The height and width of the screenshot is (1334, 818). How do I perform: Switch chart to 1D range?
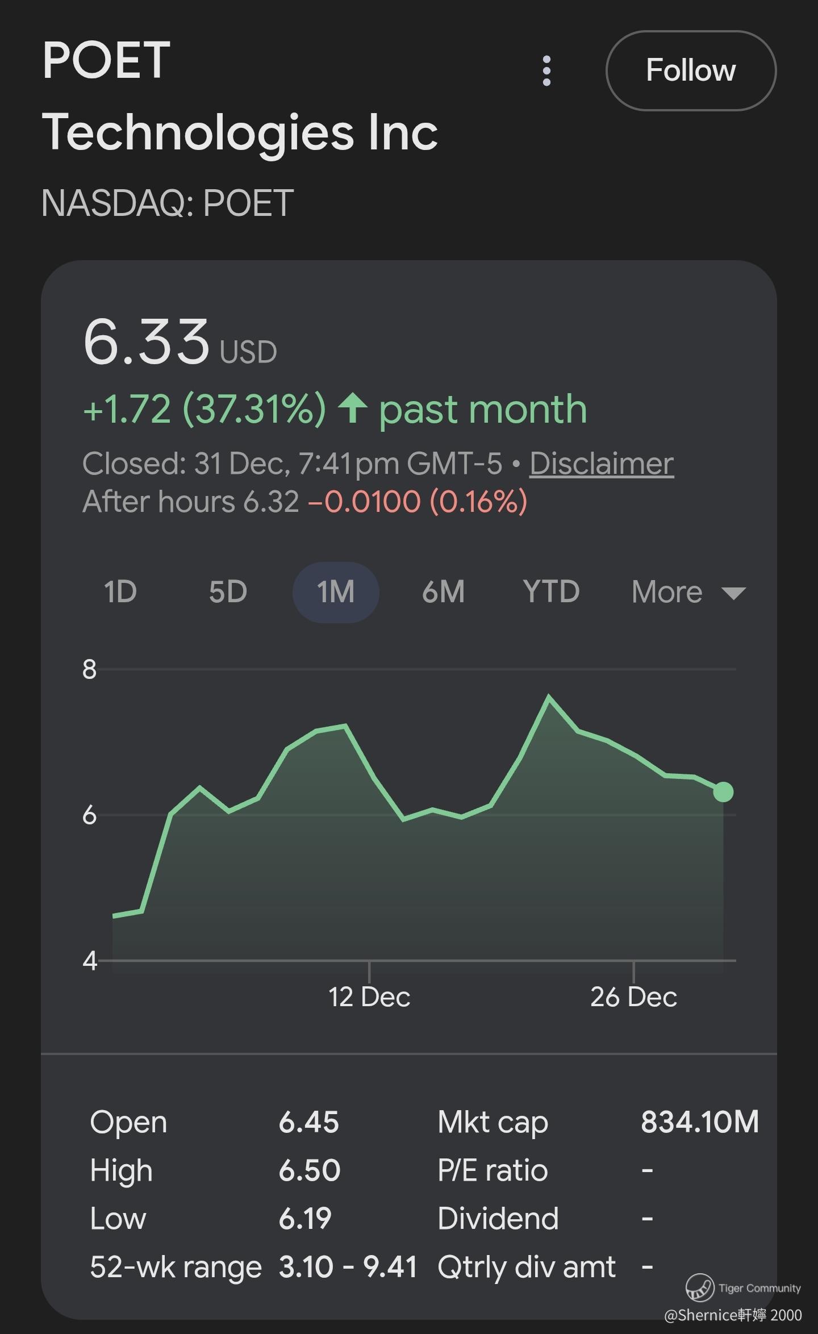[x=120, y=592]
